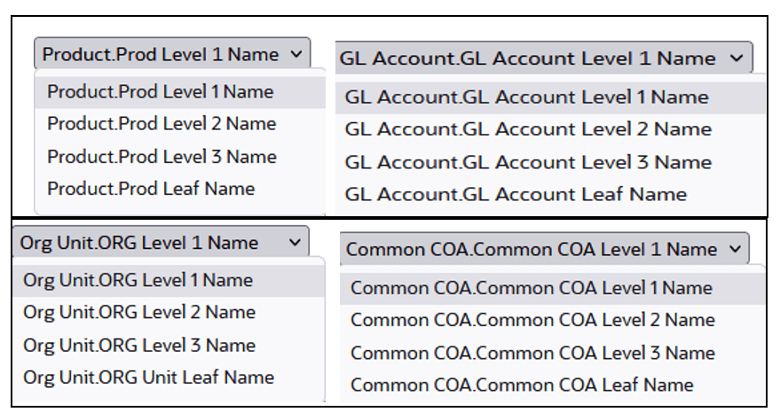This screenshot has height=420, width=780.
Task: Select Product.Prod Level 1 Name option
Action: [180, 92]
